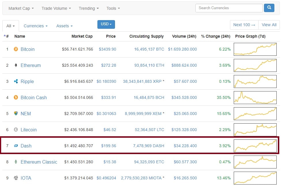The image size is (281, 186).
Task: Click the Litecoin logo icon
Action: pyautogui.click(x=16, y=130)
